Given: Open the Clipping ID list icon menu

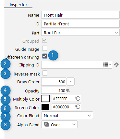Looking at the screenshot, I should click(107, 64).
